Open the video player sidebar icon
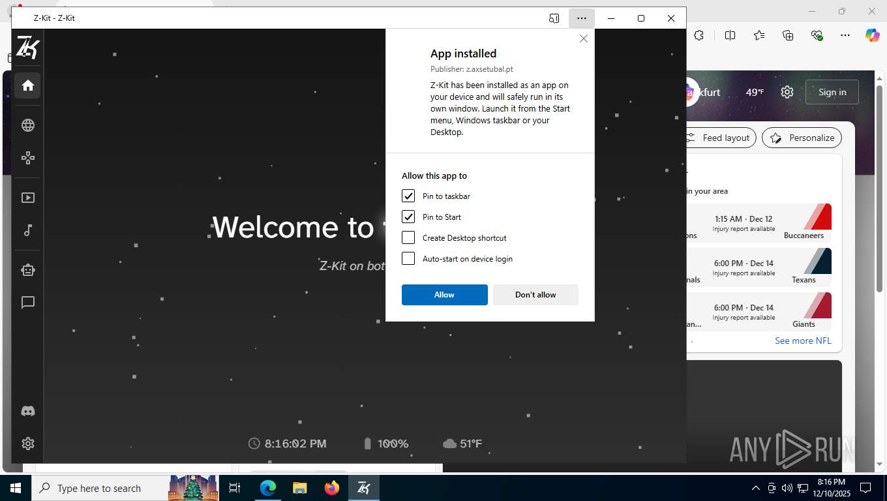 (27, 198)
